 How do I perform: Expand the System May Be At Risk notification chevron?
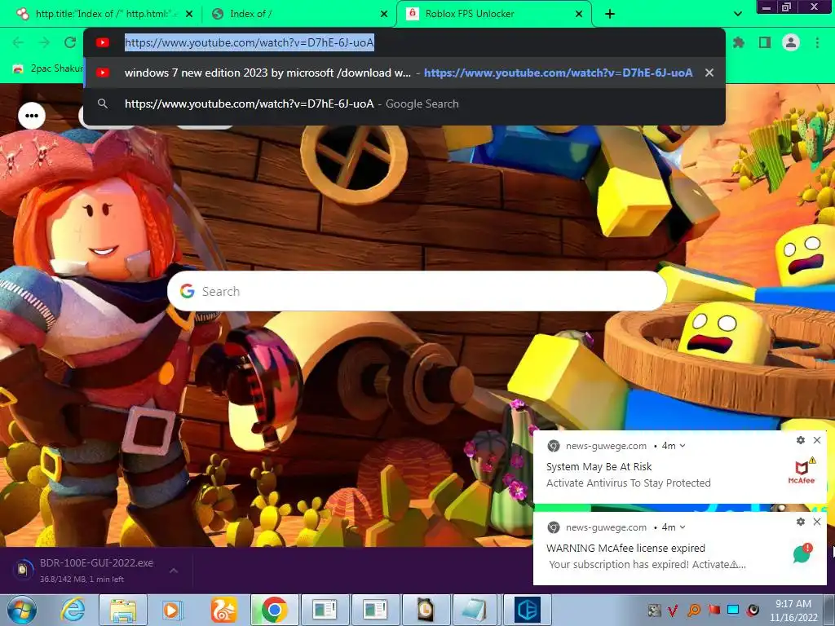pos(683,446)
